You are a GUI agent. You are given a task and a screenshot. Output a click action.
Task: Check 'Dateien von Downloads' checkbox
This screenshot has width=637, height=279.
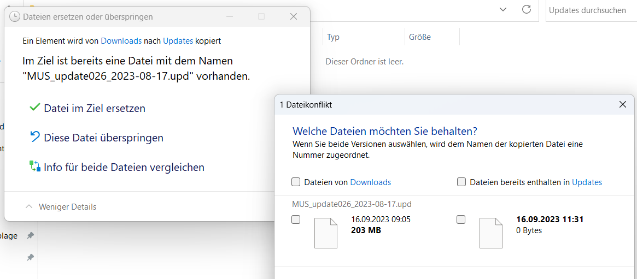296,182
